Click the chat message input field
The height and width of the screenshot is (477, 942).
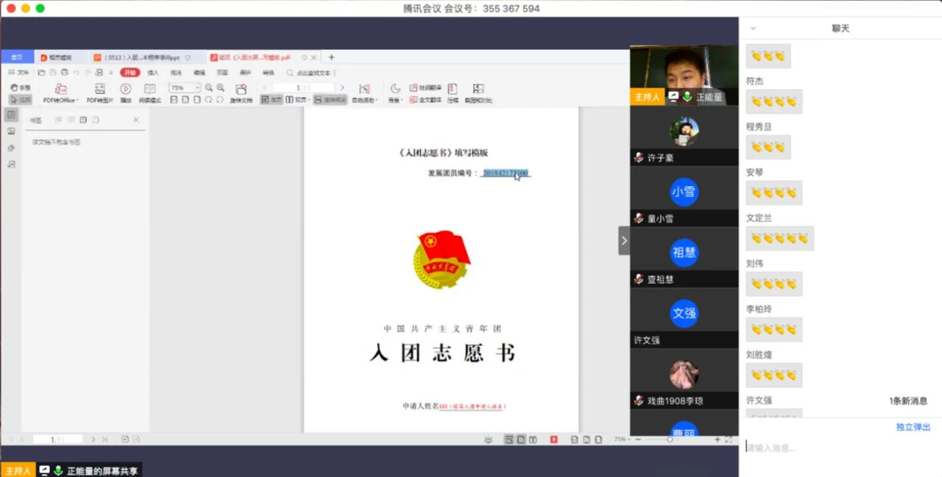pos(840,448)
